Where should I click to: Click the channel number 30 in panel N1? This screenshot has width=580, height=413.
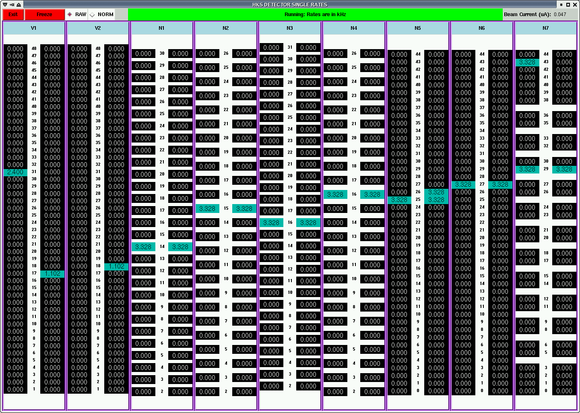162,53
